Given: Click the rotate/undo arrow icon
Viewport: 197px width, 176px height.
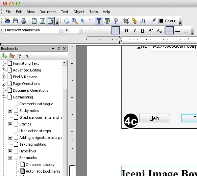Looking at the screenshot, I should pyautogui.click(x=91, y=21).
